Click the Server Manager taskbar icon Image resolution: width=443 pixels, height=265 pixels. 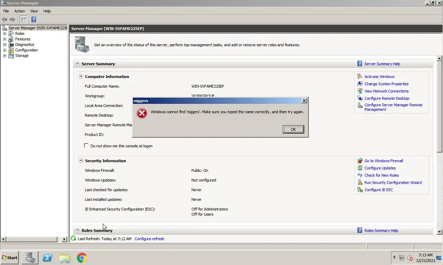(30, 258)
